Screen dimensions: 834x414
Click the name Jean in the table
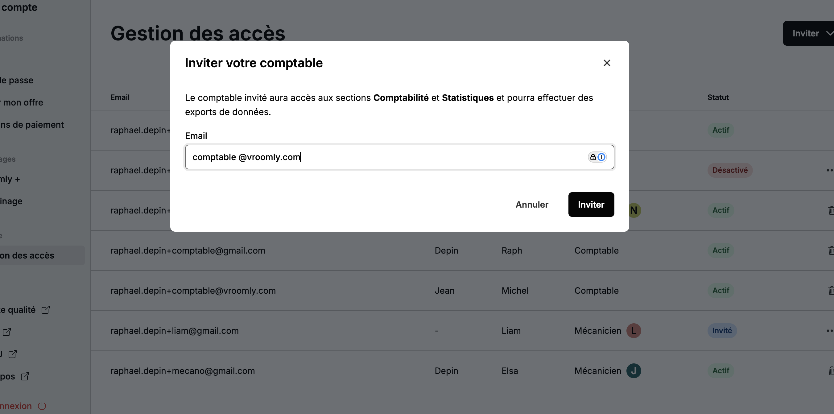[x=444, y=291]
